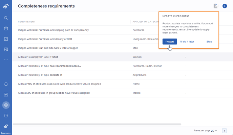Click the Women category cell
Viewport: 233px width, 135px height.
(137, 57)
